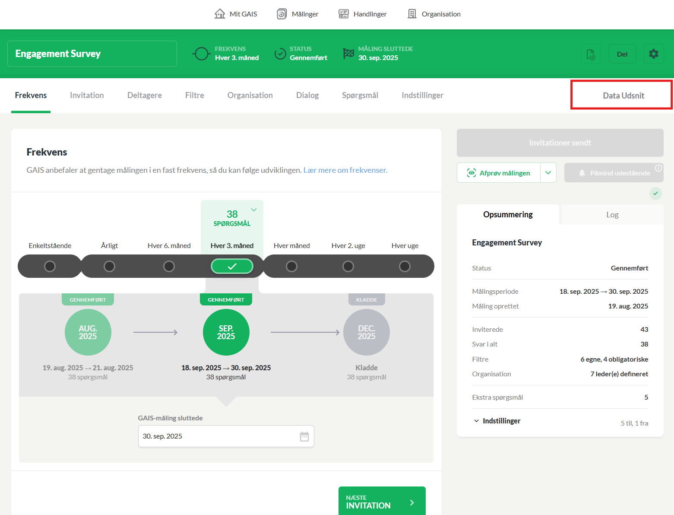Click calendar icon in date field
Screen dimensions: 674x515
[x=304, y=436]
